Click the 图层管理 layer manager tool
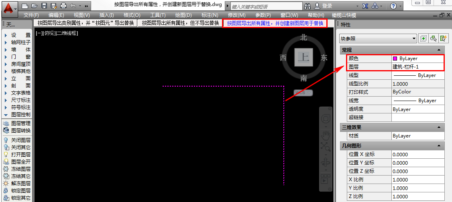The width and height of the screenshot is (452, 202). click(x=17, y=123)
